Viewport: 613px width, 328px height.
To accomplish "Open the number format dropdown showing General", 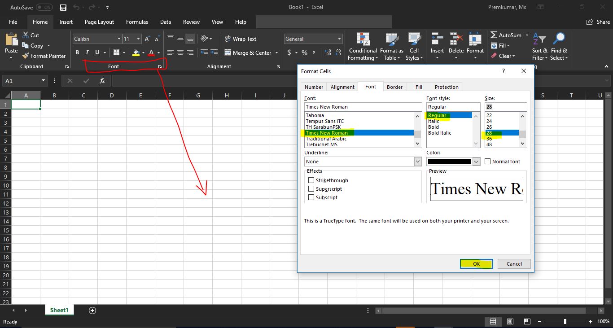I will coord(313,39).
